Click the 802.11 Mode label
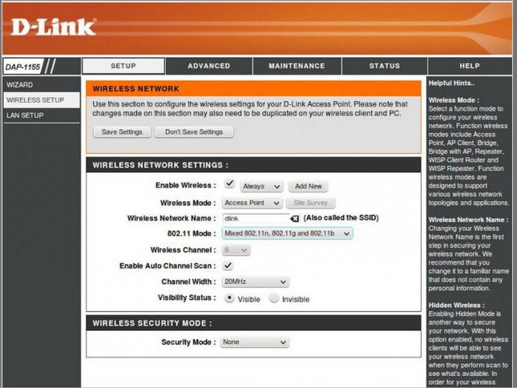The height and width of the screenshot is (388, 517). click(191, 234)
